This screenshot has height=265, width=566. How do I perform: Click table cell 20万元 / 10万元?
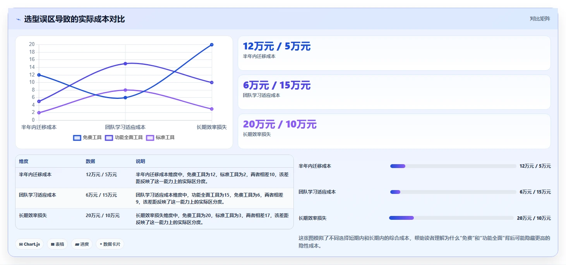tap(103, 216)
